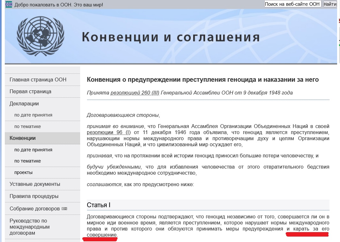This screenshot has width=340, height=242.
Task: Click the OOH logo icon in top bar
Action: pos(9,4)
